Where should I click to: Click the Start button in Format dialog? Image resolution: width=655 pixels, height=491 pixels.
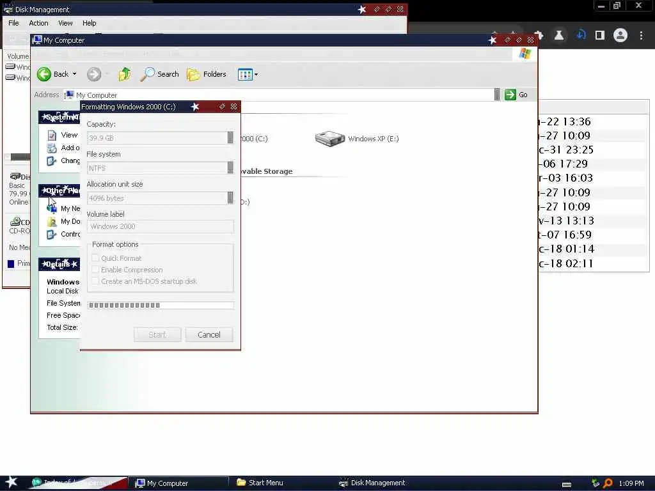157,335
